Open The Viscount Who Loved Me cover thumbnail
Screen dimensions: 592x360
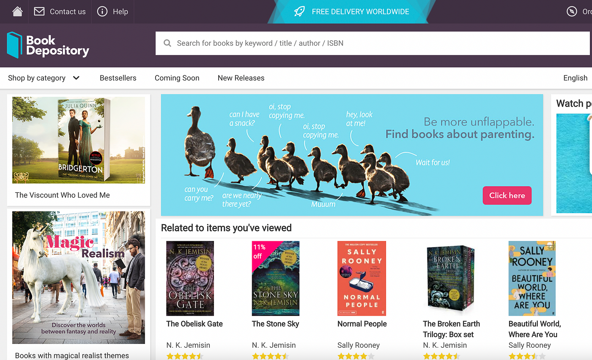78,140
